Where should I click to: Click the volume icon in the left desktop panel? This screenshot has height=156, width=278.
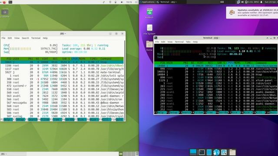pos(122,2)
